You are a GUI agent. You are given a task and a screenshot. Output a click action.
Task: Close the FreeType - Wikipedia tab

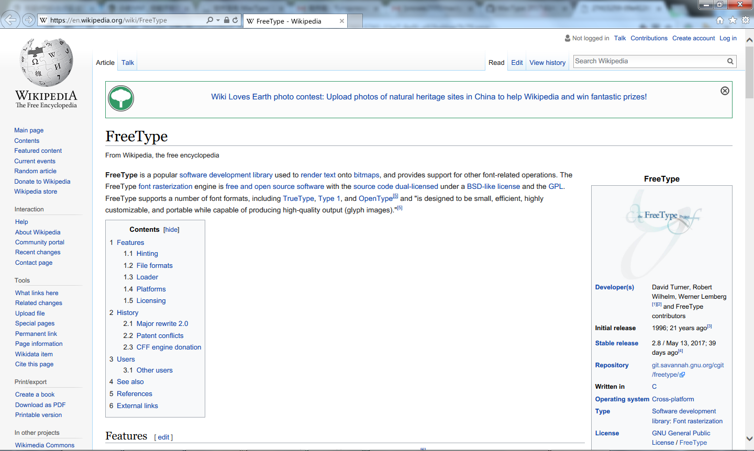click(342, 21)
